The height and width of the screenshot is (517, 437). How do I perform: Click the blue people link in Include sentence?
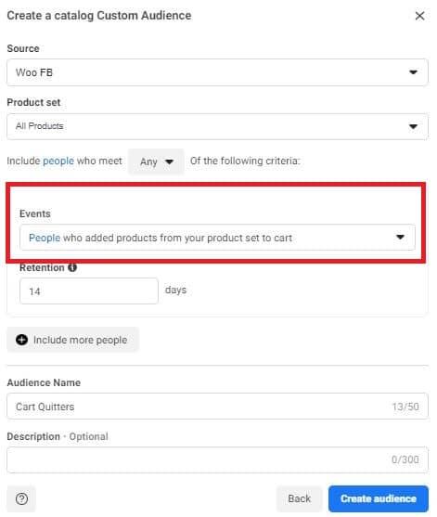[x=58, y=161]
